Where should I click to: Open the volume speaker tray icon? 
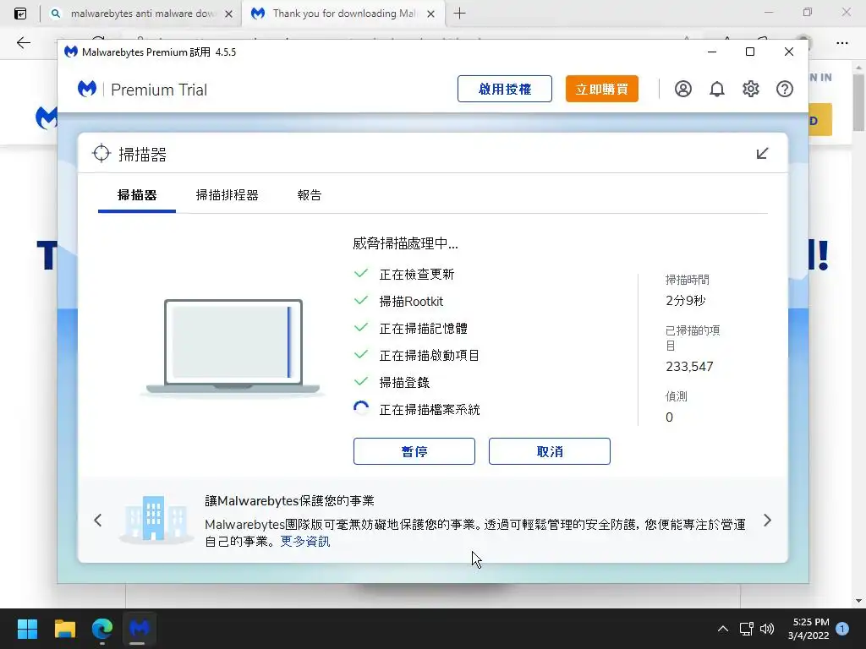tap(766, 629)
